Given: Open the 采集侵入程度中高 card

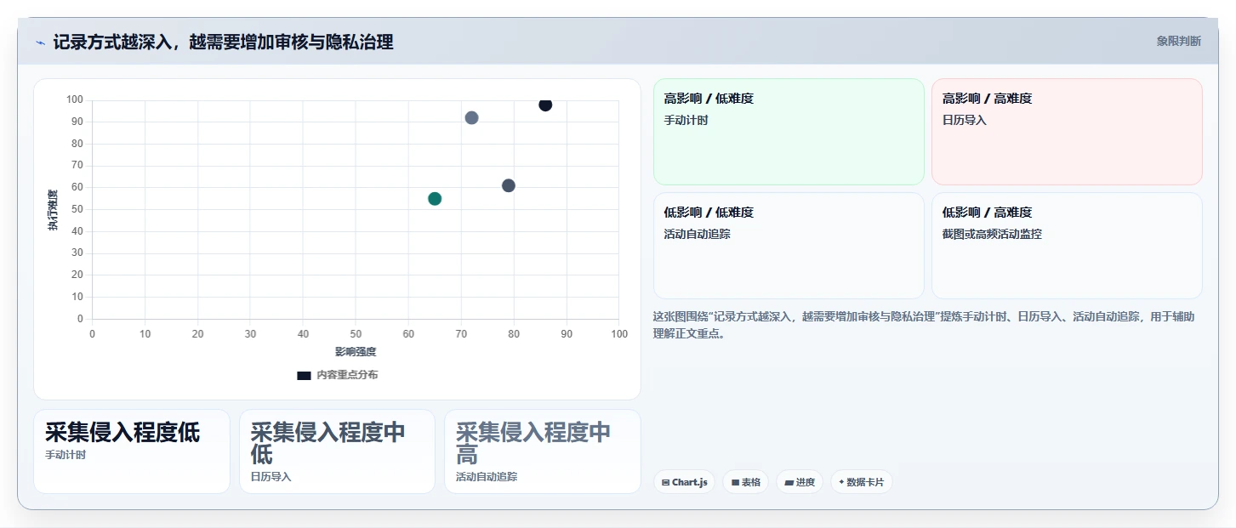Looking at the screenshot, I should click(x=543, y=451).
